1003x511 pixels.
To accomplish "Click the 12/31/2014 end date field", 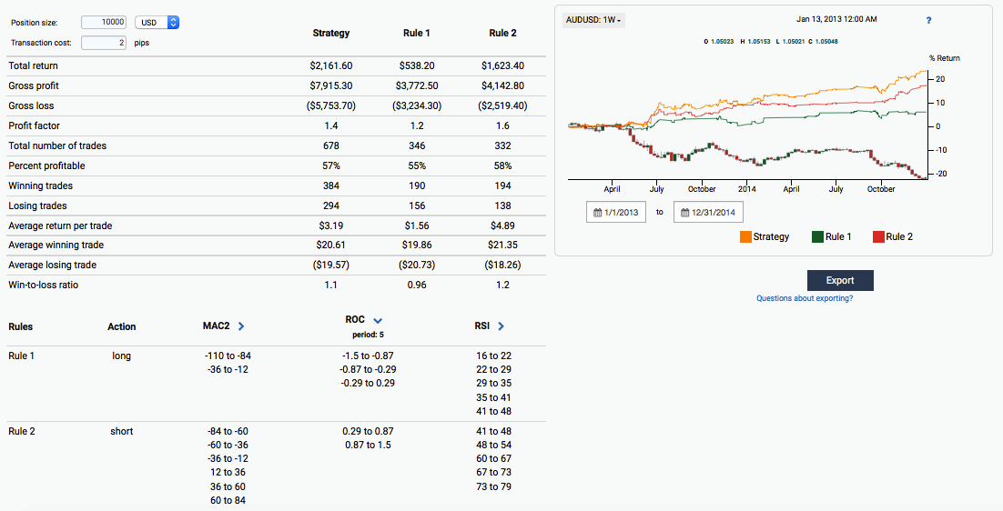I will [708, 213].
